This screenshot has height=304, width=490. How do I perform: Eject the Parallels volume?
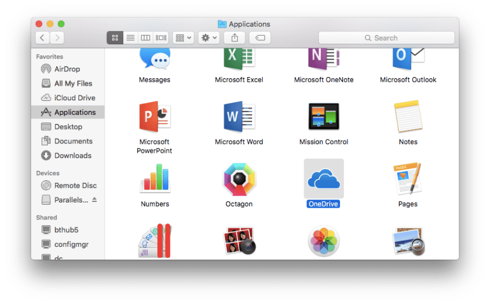click(95, 200)
